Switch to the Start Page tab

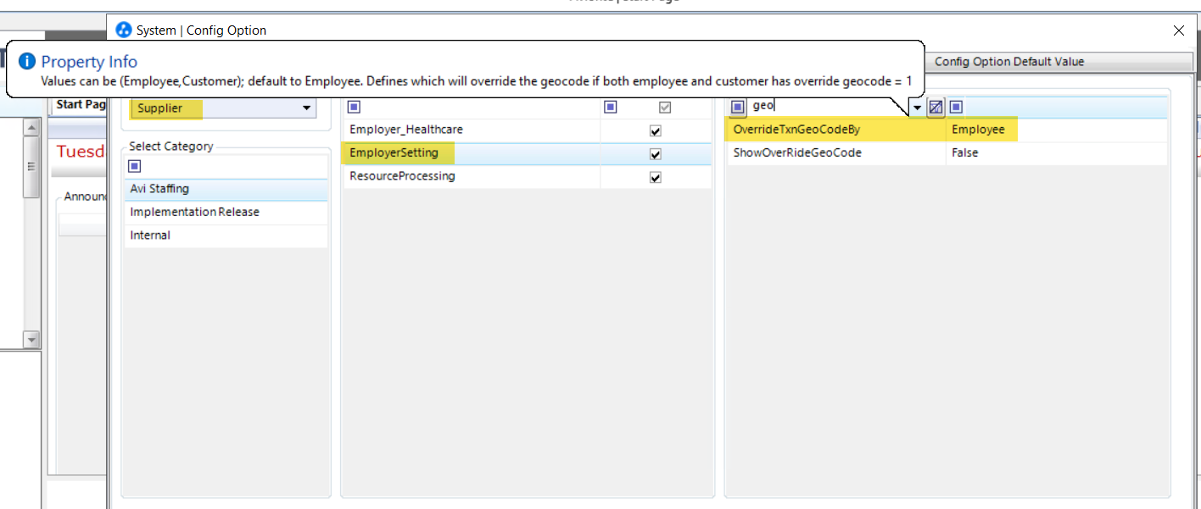(x=81, y=105)
